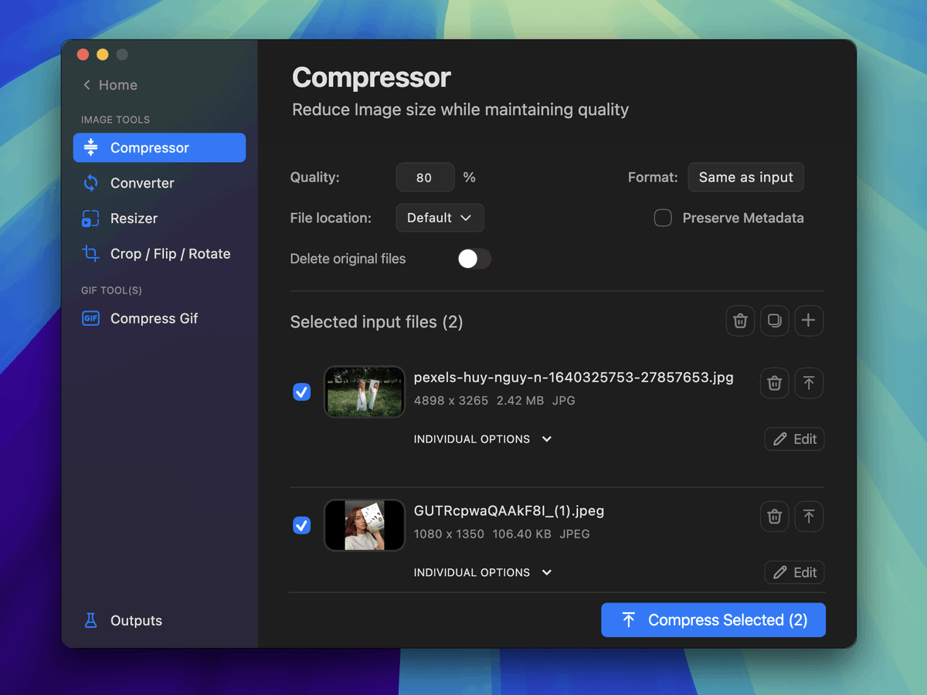The image size is (927, 695).
Task: Expand Individual Options for pexels jpg
Action: [x=483, y=439]
